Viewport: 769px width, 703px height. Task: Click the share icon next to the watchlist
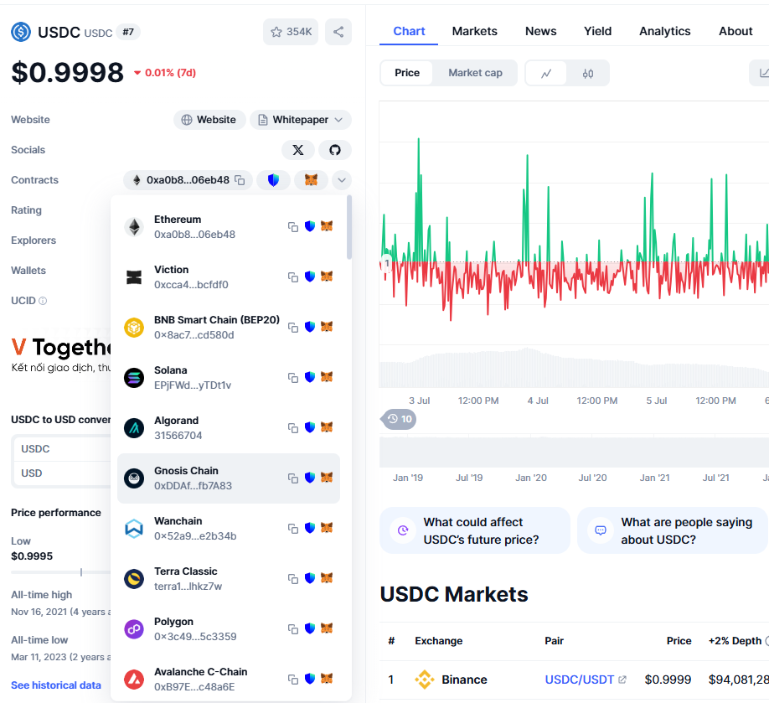[x=338, y=30]
